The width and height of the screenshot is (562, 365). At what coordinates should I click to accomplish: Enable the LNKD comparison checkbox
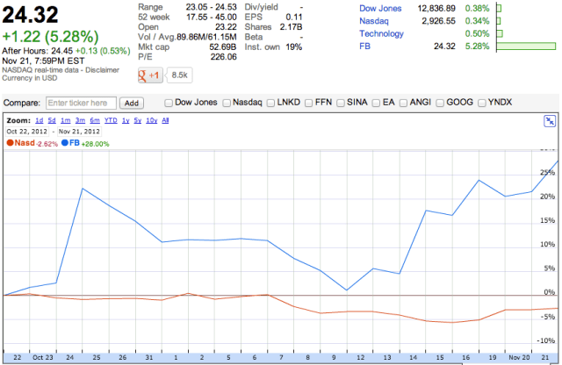pyautogui.click(x=271, y=104)
